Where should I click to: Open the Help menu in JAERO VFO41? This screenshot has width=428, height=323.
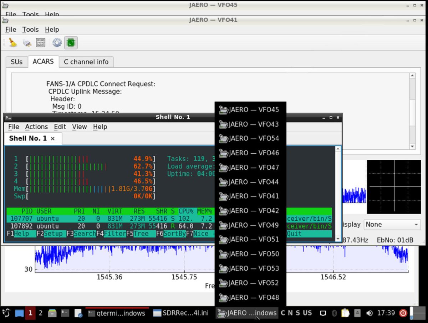52,30
